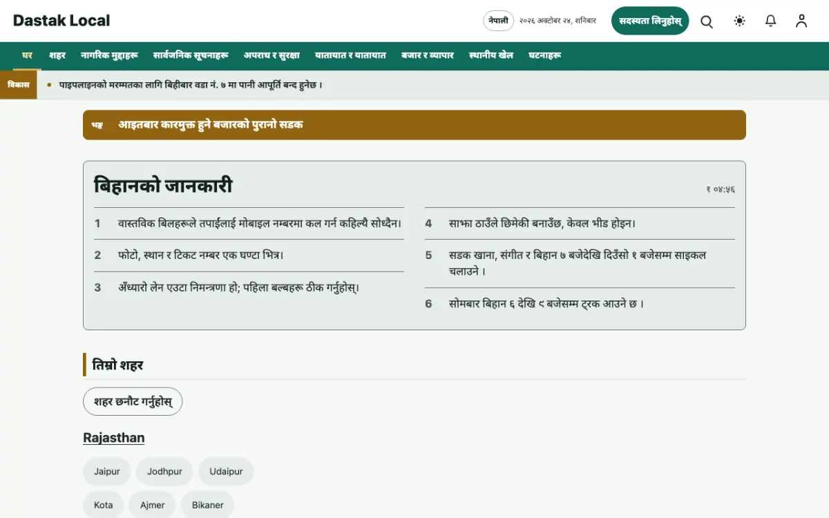The width and height of the screenshot is (829, 518).
Task: Open banner आइतबार कारमुक्त हुने बजारको पुरानो सडक
Action: coord(414,125)
